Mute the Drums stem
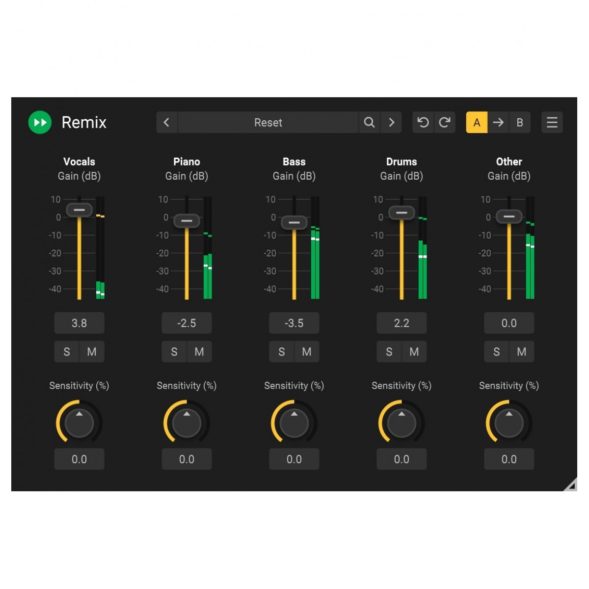The width and height of the screenshot is (589, 589). (414, 352)
